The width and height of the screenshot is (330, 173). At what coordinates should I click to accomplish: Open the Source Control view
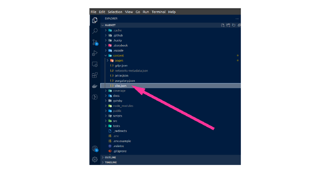click(x=95, y=42)
